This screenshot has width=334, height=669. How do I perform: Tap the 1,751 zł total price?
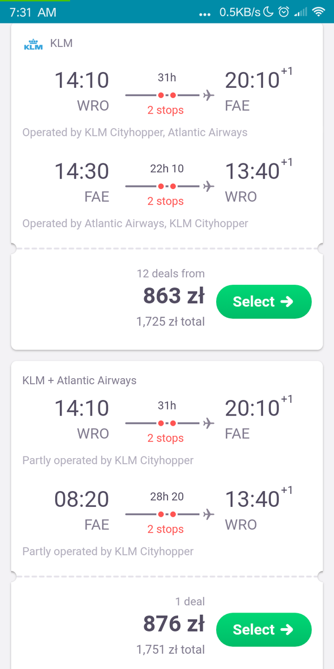tap(170, 649)
